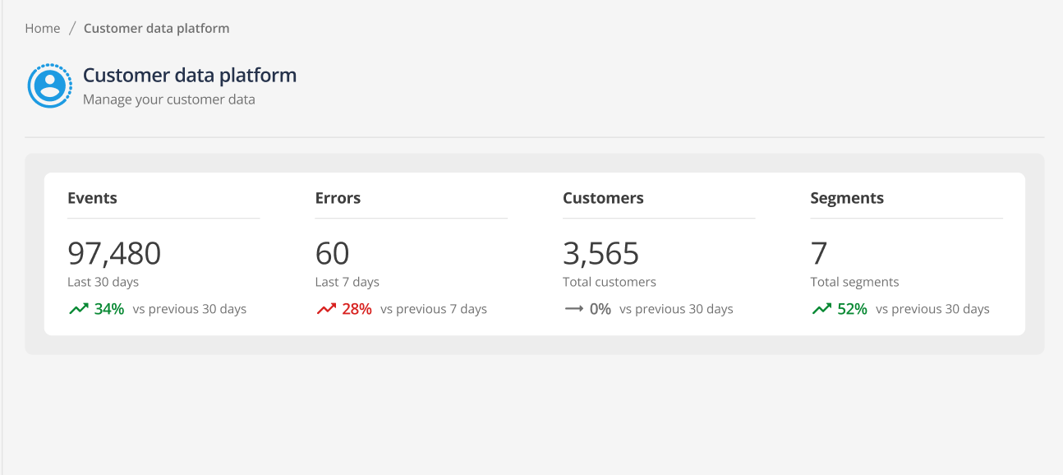
Task: Select Customer data platform breadcrumb item
Action: coord(156,28)
